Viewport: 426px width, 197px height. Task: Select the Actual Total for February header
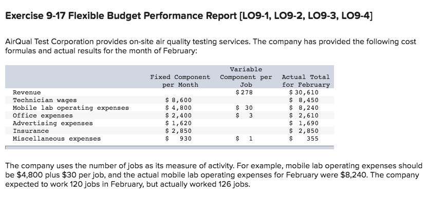pos(306,81)
